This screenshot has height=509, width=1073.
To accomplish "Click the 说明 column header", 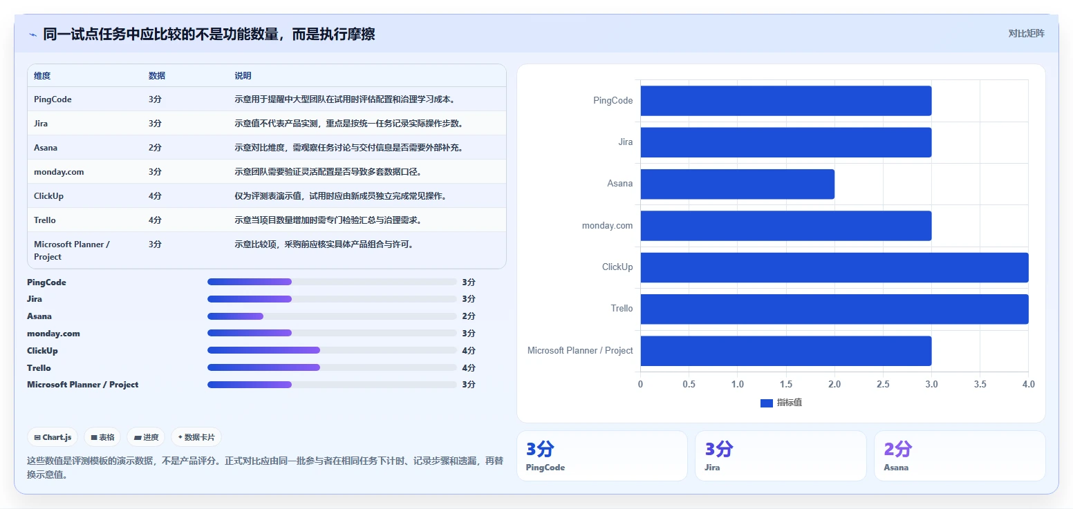I will (x=243, y=75).
